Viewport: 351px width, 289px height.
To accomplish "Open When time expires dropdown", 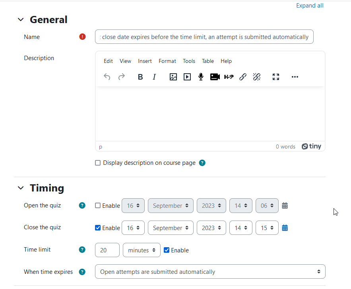I will [210, 271].
